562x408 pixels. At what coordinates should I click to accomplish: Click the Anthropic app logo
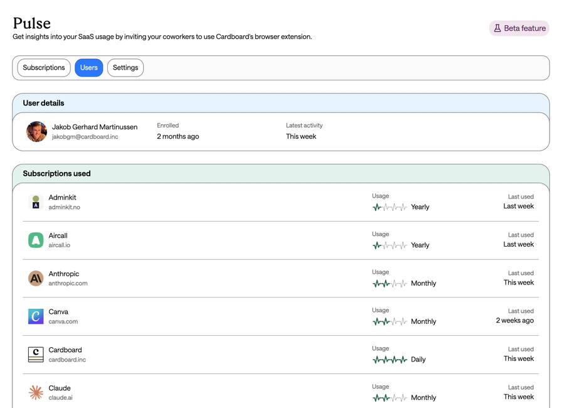36,278
